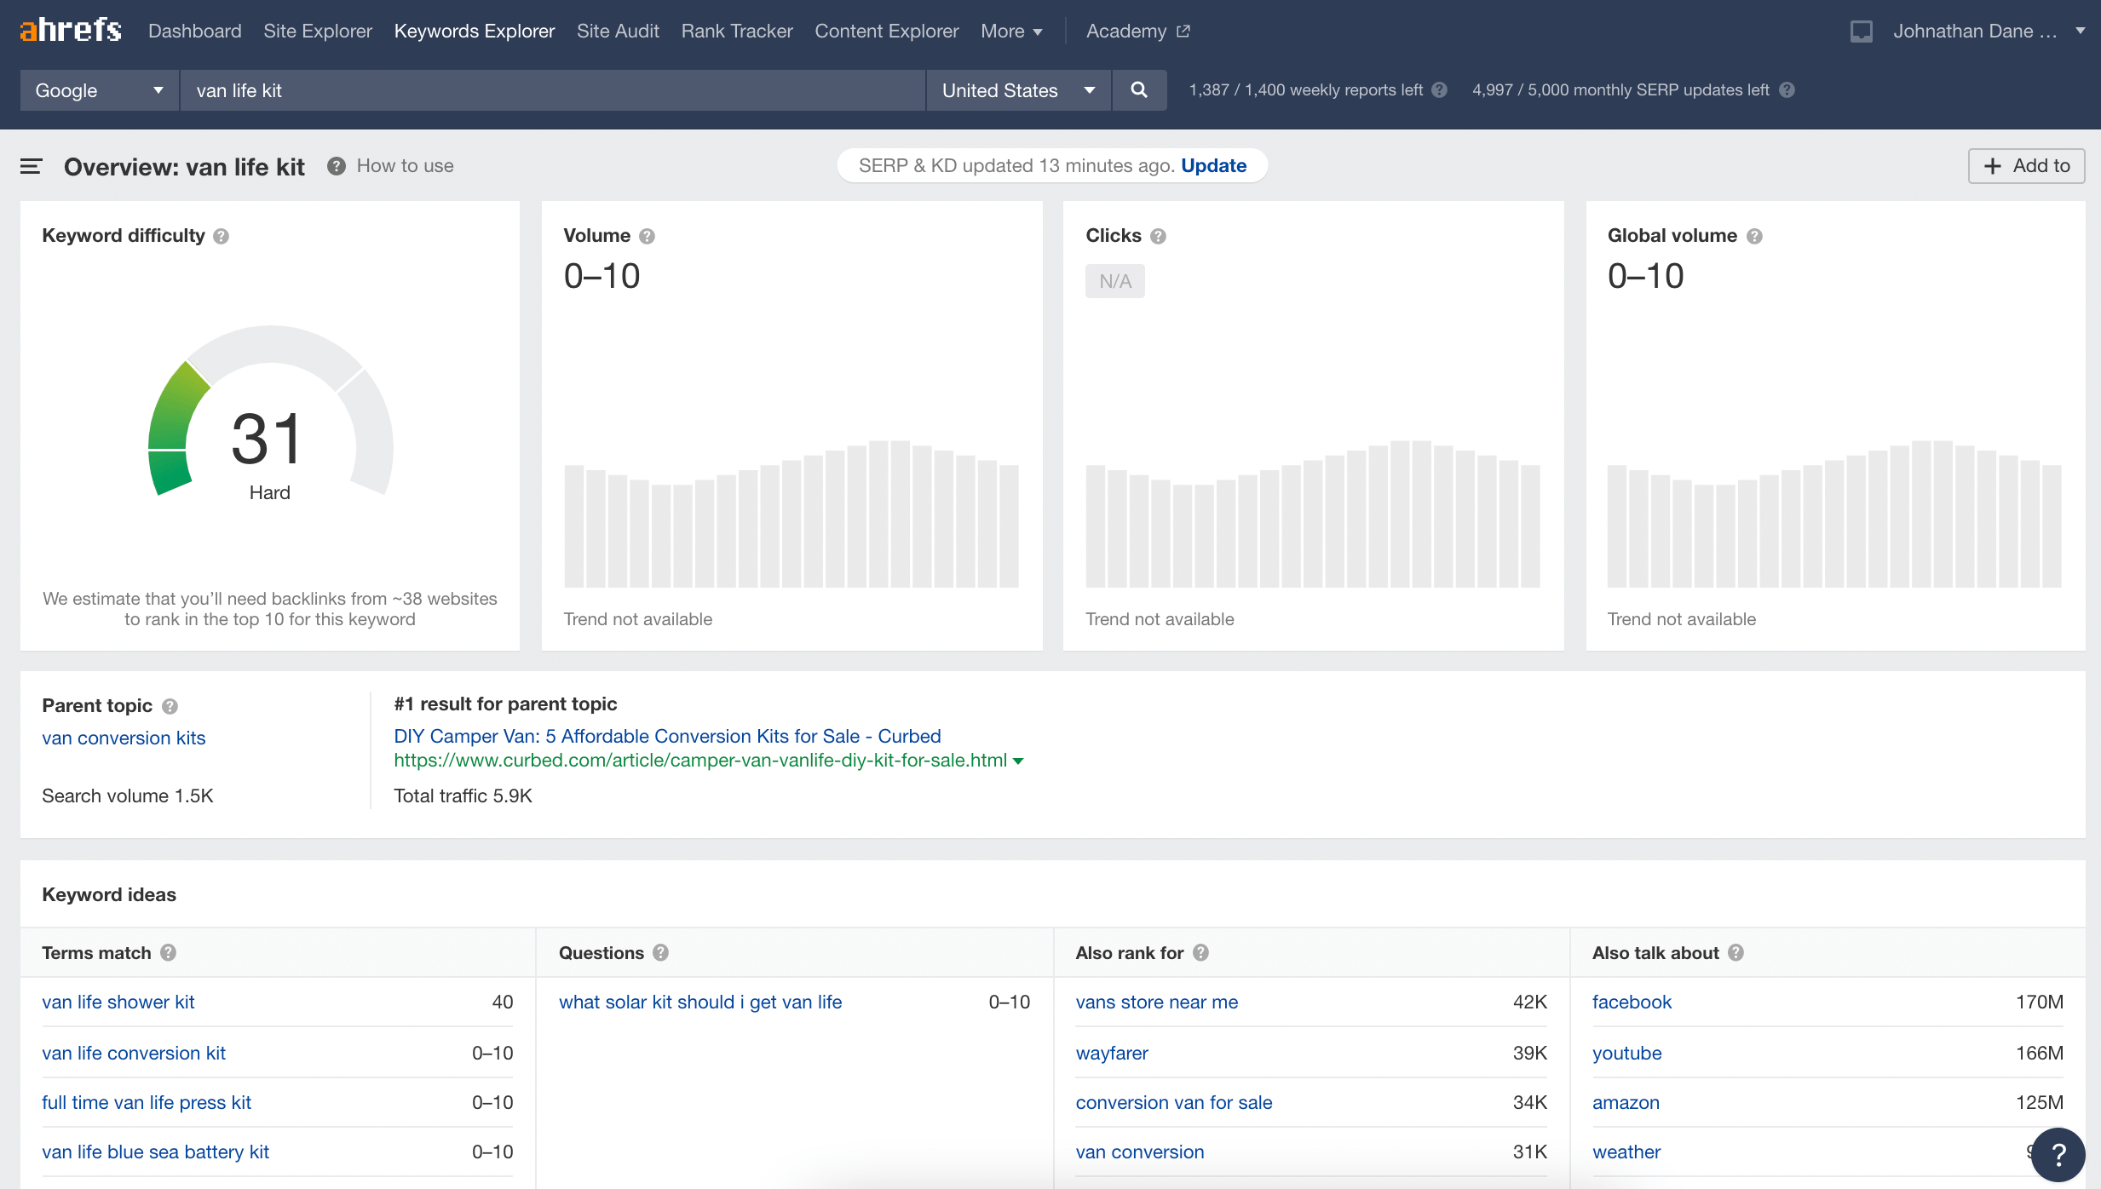Open Rank Tracker in navigation

[x=736, y=32]
